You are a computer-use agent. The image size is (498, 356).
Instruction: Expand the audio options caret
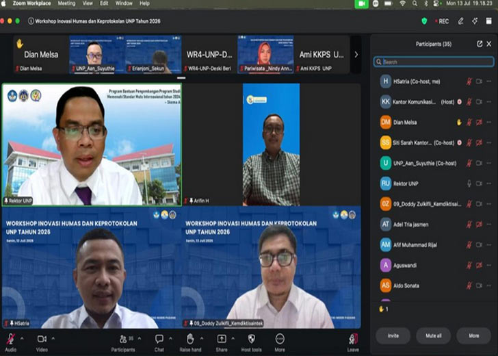pos(22,338)
